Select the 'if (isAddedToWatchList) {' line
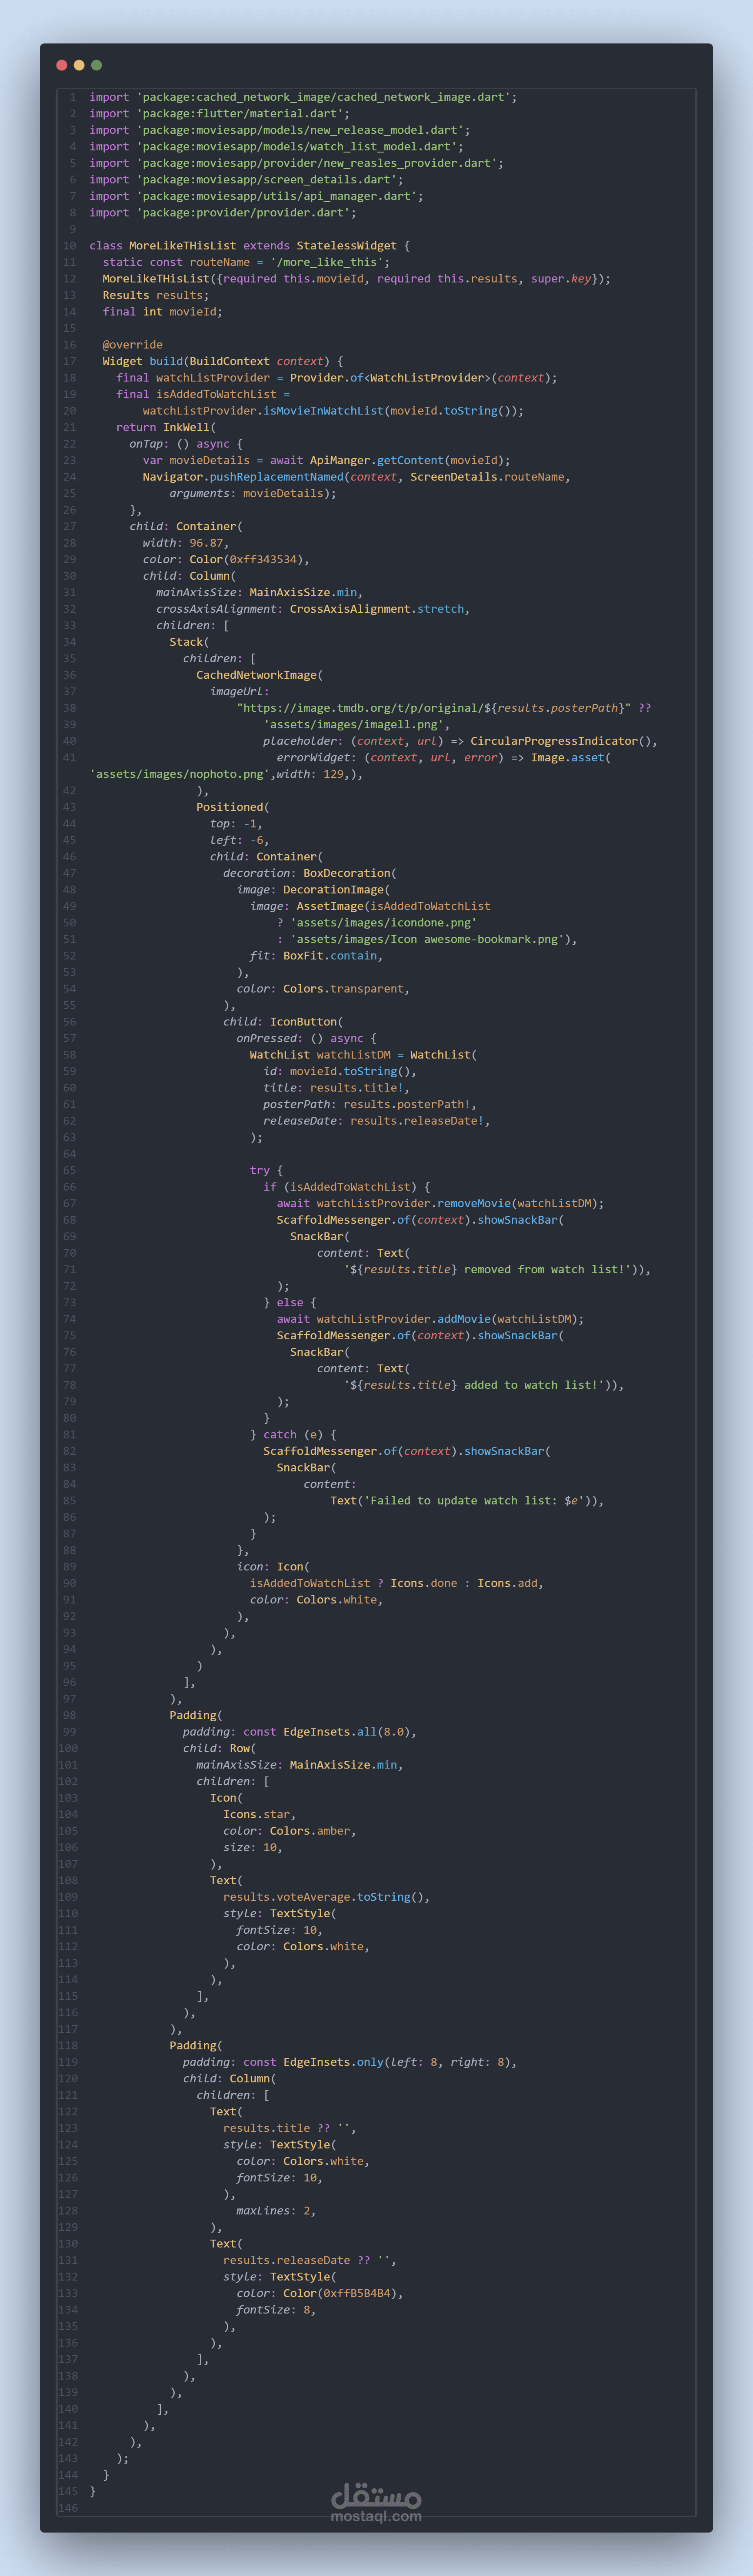The height and width of the screenshot is (2576, 753). click(346, 1187)
